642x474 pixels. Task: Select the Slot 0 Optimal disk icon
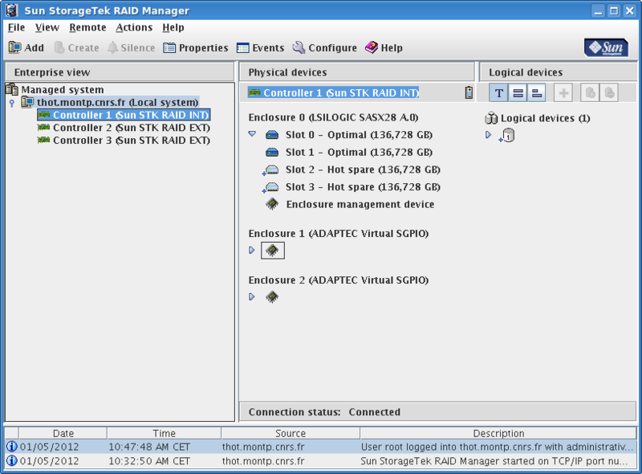pyautogui.click(x=273, y=135)
